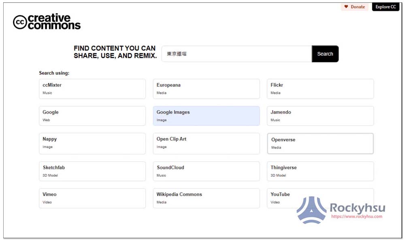Select the Google web search card

[x=92, y=116]
